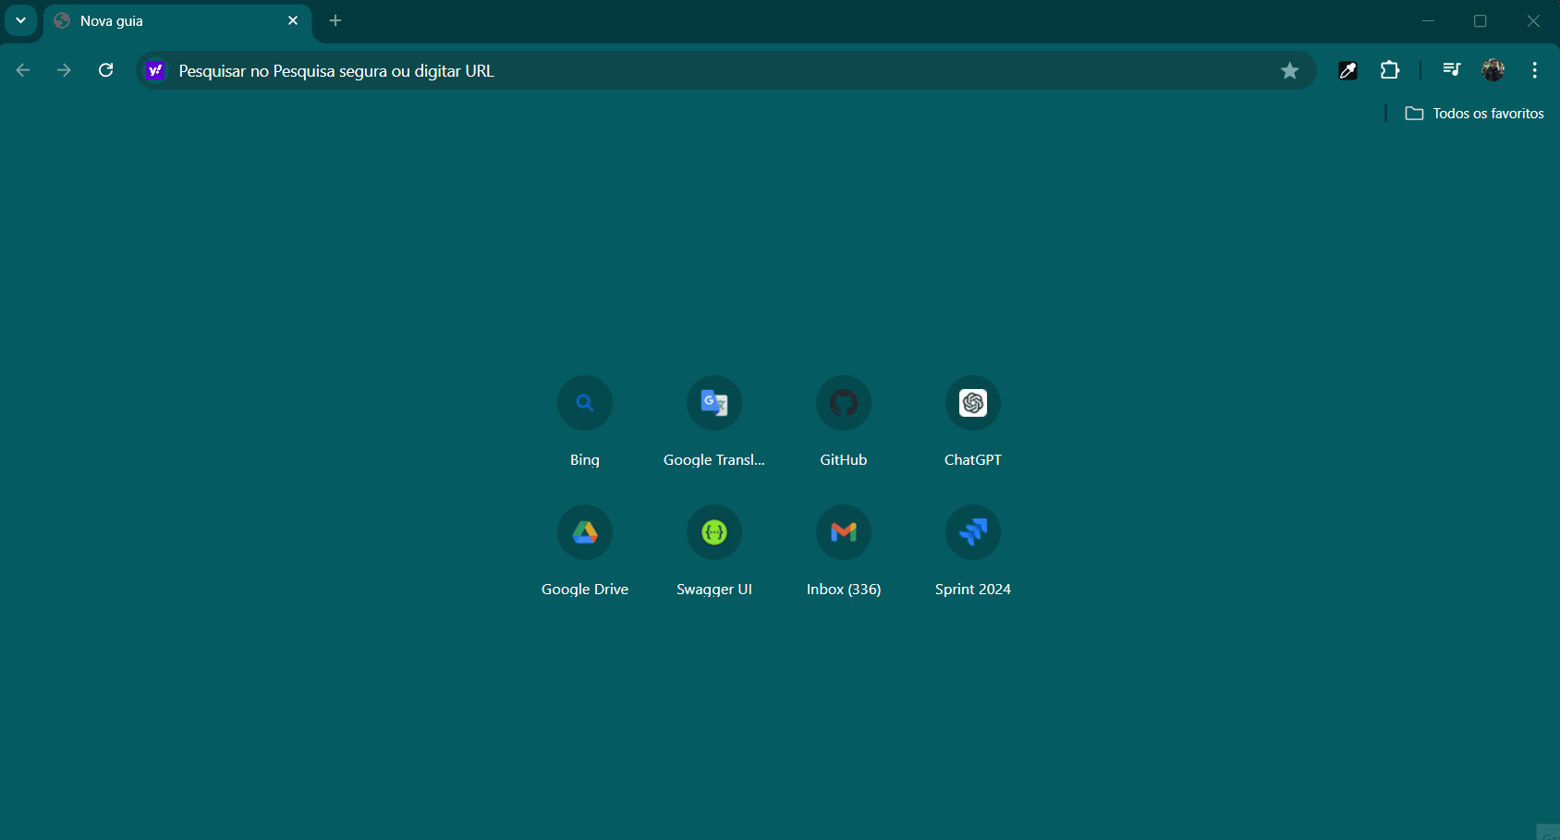Activate the eyedropper color picker extension
1560x840 pixels.
click(1347, 70)
